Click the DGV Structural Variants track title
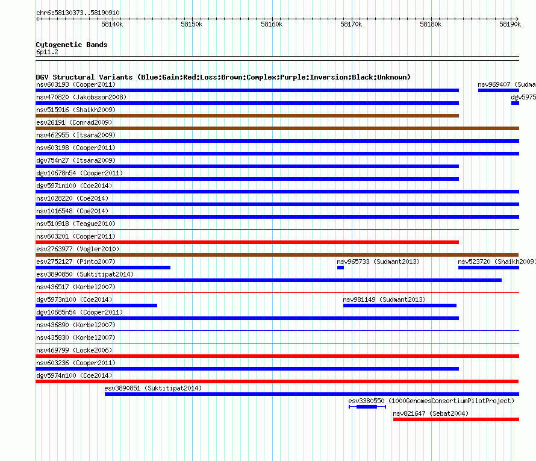The height and width of the screenshot is (461, 536). pyautogui.click(x=223, y=77)
